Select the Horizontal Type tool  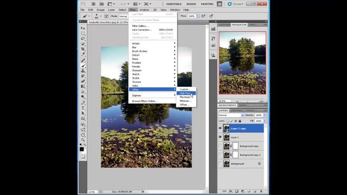[83, 108]
